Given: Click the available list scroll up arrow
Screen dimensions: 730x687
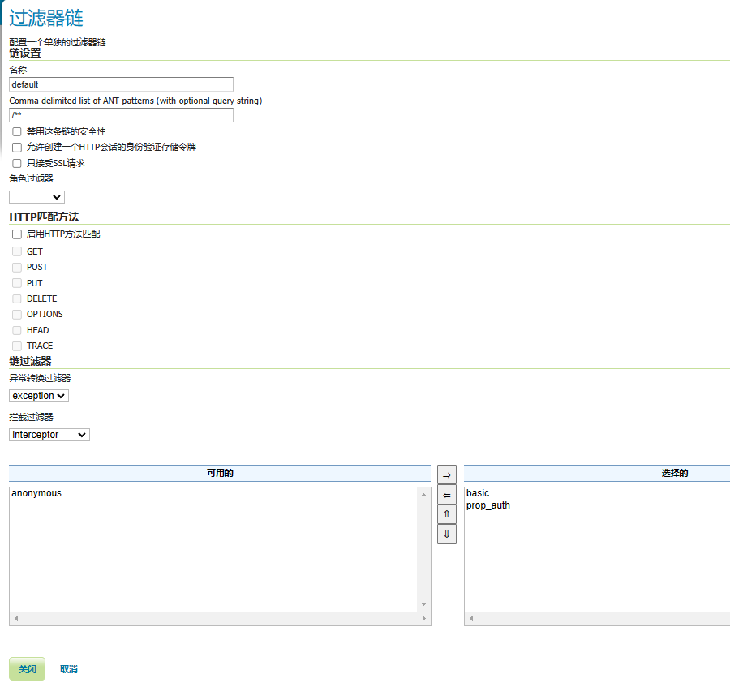Looking at the screenshot, I should (423, 494).
